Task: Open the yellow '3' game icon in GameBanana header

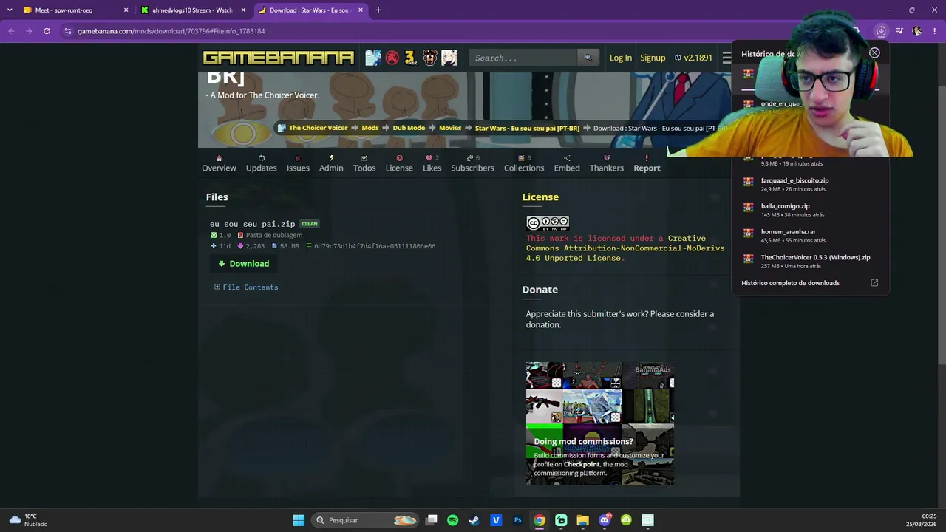Action: (411, 58)
